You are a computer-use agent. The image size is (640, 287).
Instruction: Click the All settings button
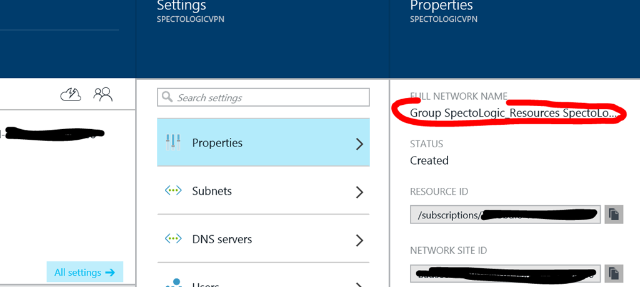[84, 272]
